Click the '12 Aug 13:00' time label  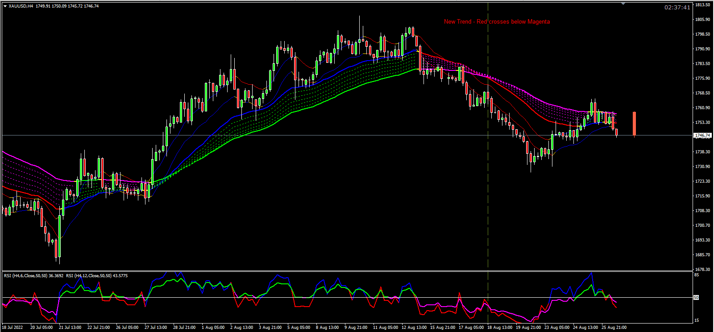(x=414, y=328)
